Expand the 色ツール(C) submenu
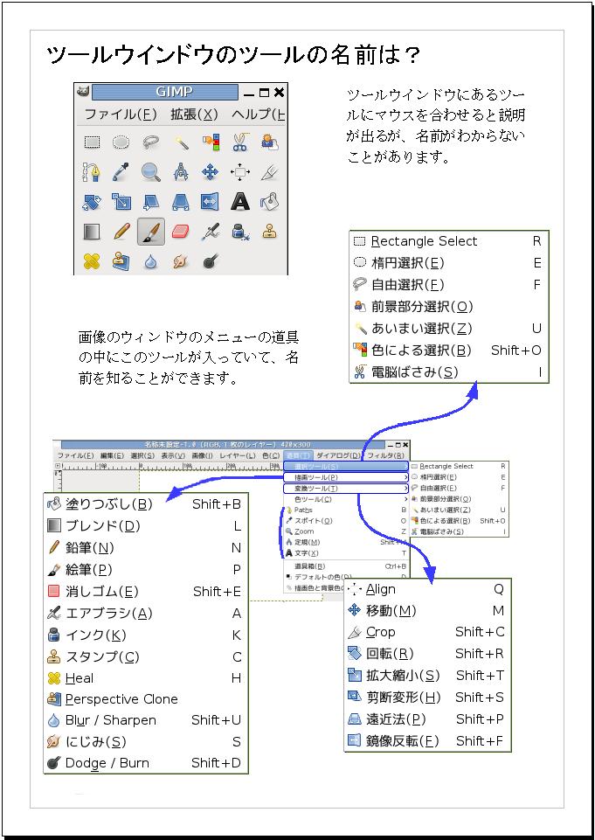This screenshot has width=595, height=840. tap(346, 499)
